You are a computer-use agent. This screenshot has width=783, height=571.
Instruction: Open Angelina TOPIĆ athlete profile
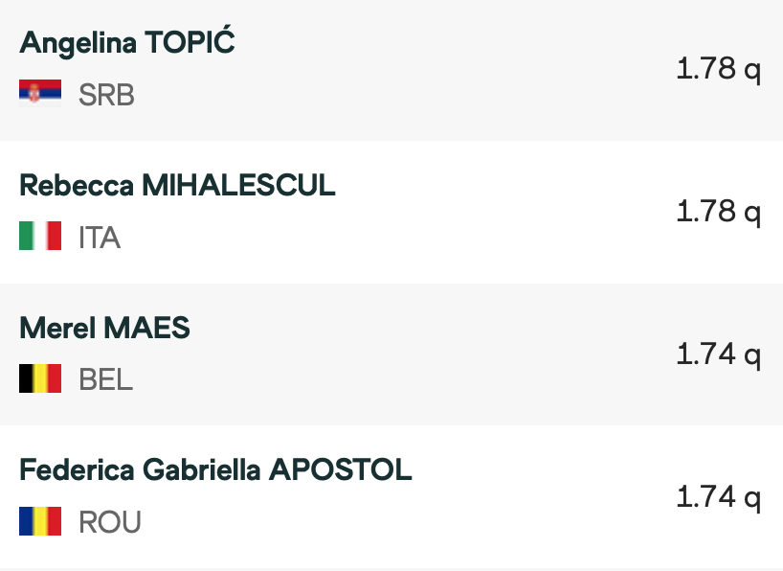coord(127,42)
